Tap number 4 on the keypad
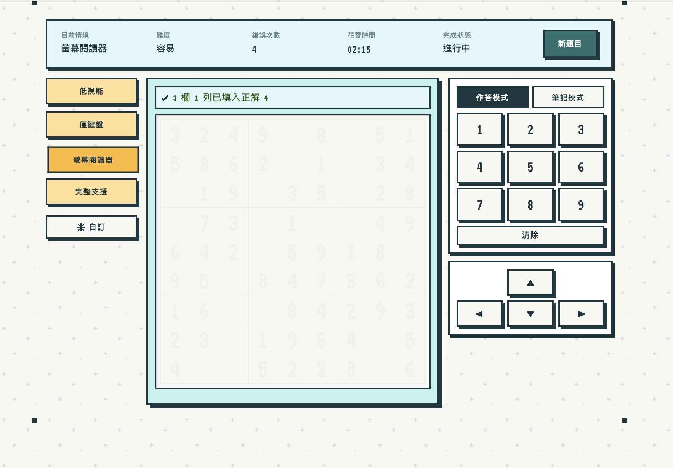 (x=479, y=167)
